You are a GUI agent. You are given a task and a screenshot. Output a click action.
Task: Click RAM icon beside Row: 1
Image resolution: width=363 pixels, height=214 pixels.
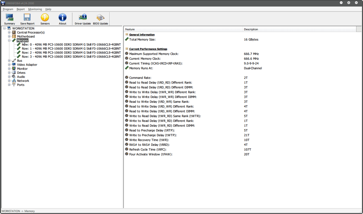pos(19,49)
